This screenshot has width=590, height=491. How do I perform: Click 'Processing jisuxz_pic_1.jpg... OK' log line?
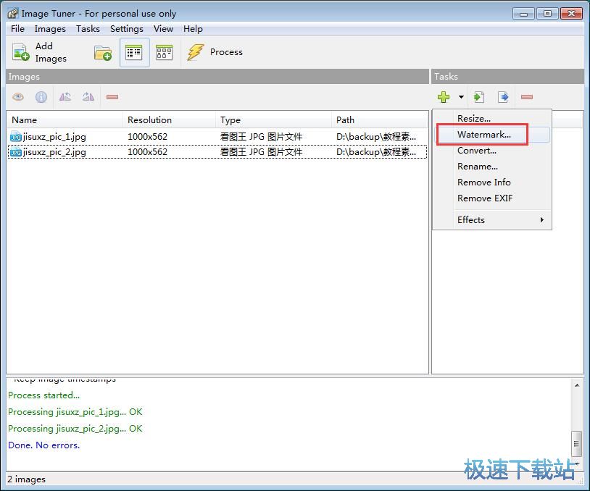[75, 412]
